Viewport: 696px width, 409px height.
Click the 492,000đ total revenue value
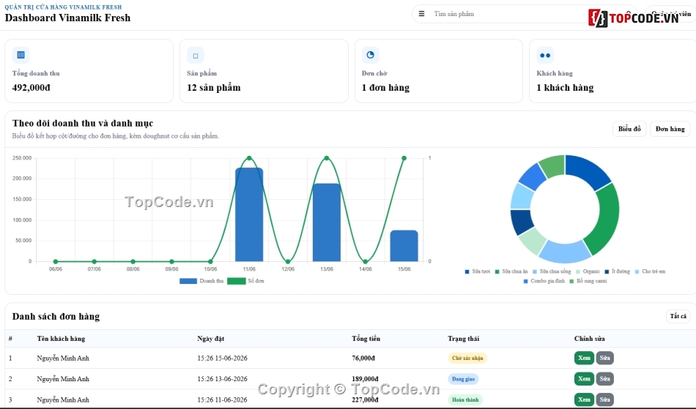click(31, 88)
